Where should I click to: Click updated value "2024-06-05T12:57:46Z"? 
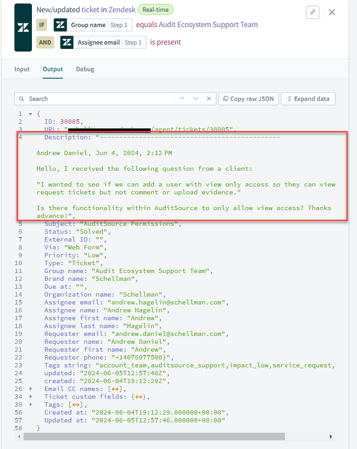123,373
